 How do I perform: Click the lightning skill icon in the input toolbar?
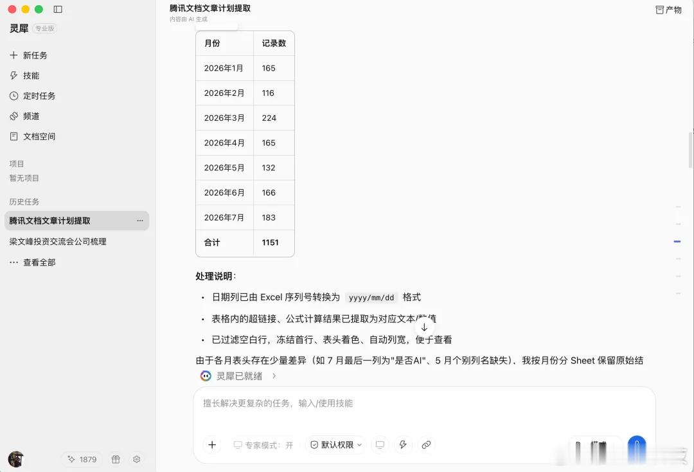403,444
